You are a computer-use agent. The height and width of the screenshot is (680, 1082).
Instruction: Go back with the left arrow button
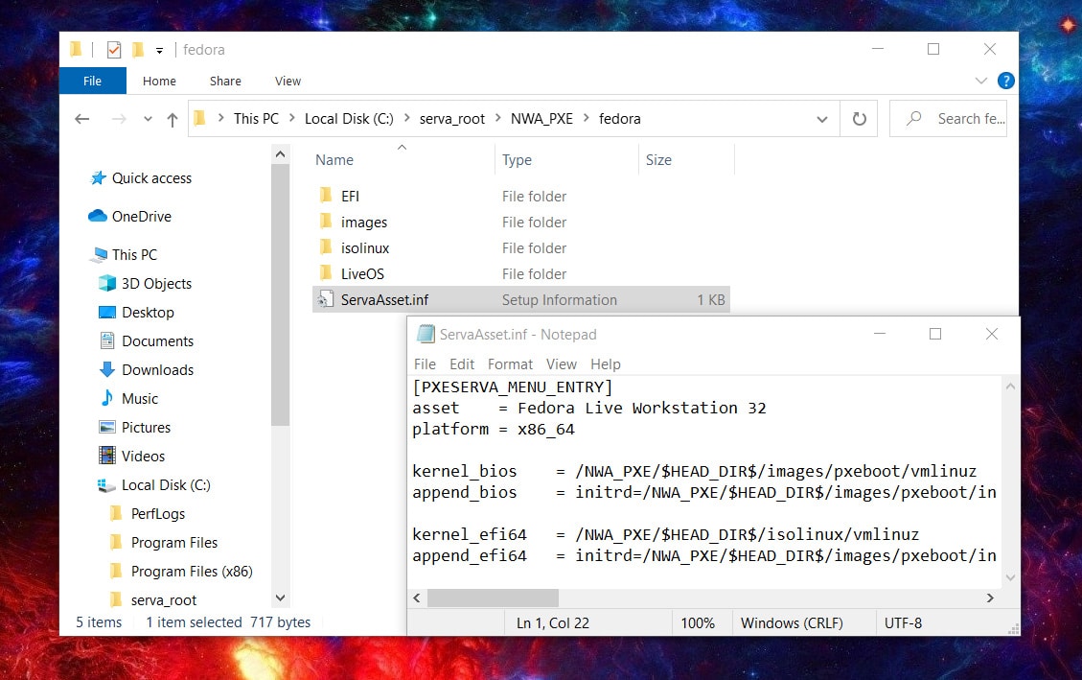point(82,119)
